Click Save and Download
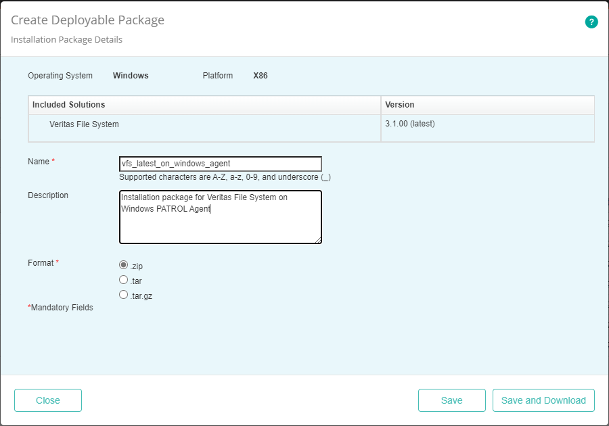Image resolution: width=609 pixels, height=426 pixels. coord(543,400)
